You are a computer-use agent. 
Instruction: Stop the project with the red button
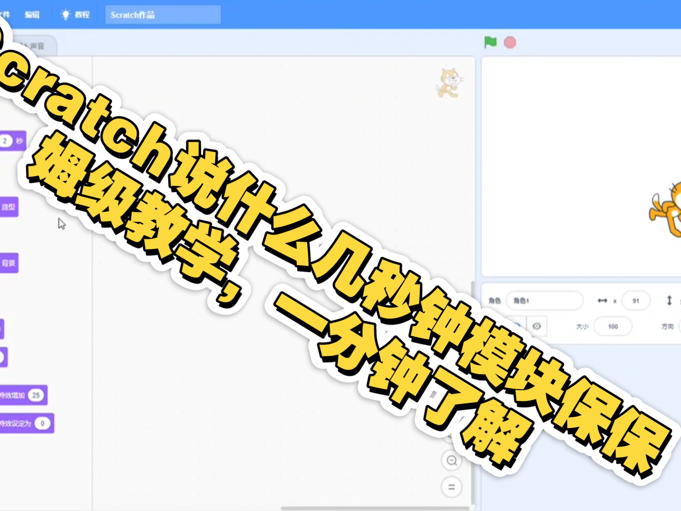point(510,43)
